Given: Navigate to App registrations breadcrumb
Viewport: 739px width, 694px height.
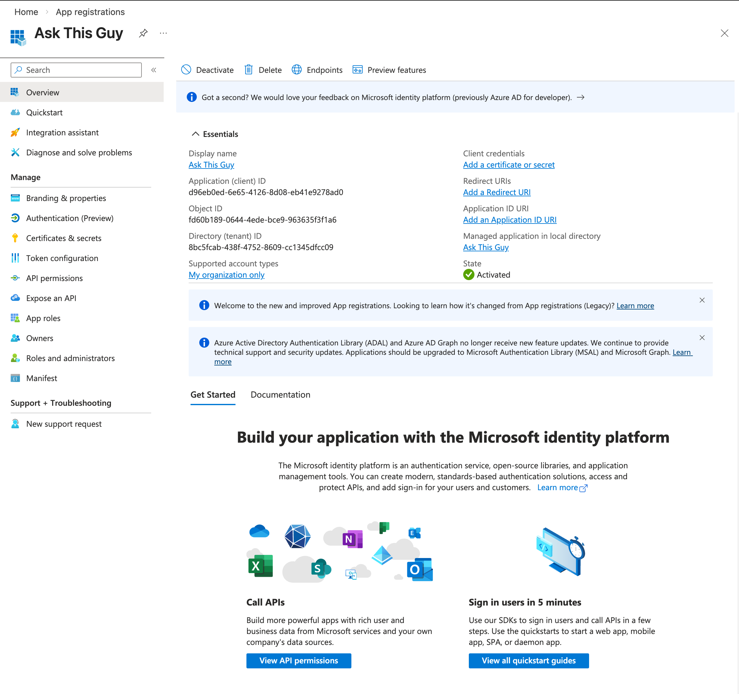Looking at the screenshot, I should (x=90, y=12).
